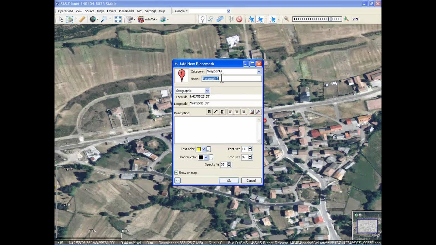Open the Shadow color dropdown arrow
The image size is (436, 245).
(x=206, y=158)
